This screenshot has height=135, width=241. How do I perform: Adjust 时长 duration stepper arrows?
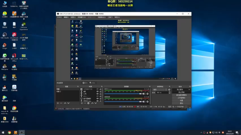tap(169, 93)
